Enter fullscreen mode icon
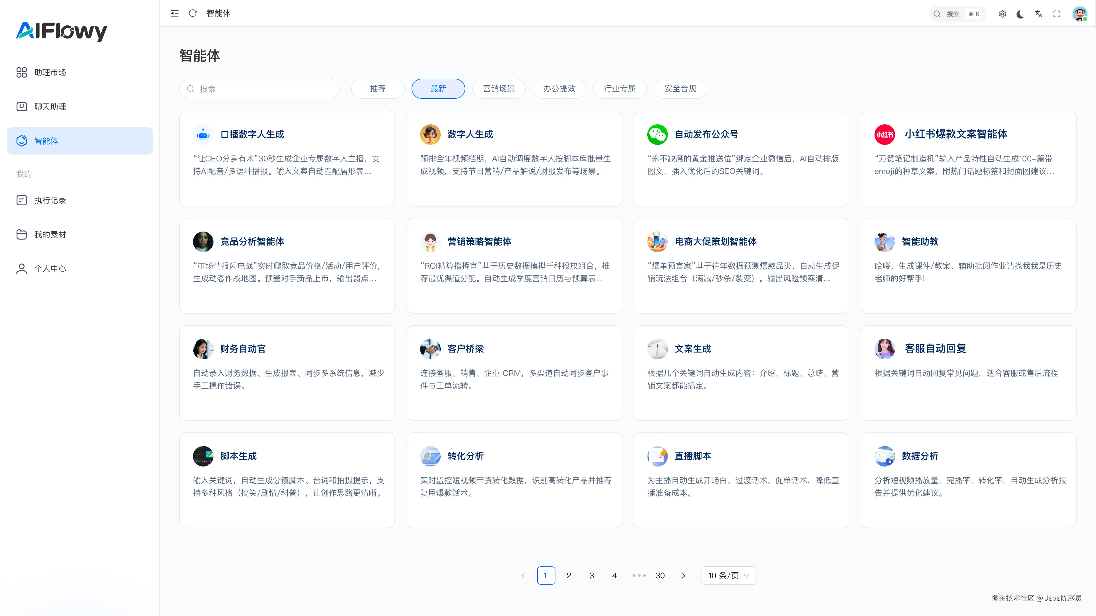1096x616 pixels. click(1057, 14)
